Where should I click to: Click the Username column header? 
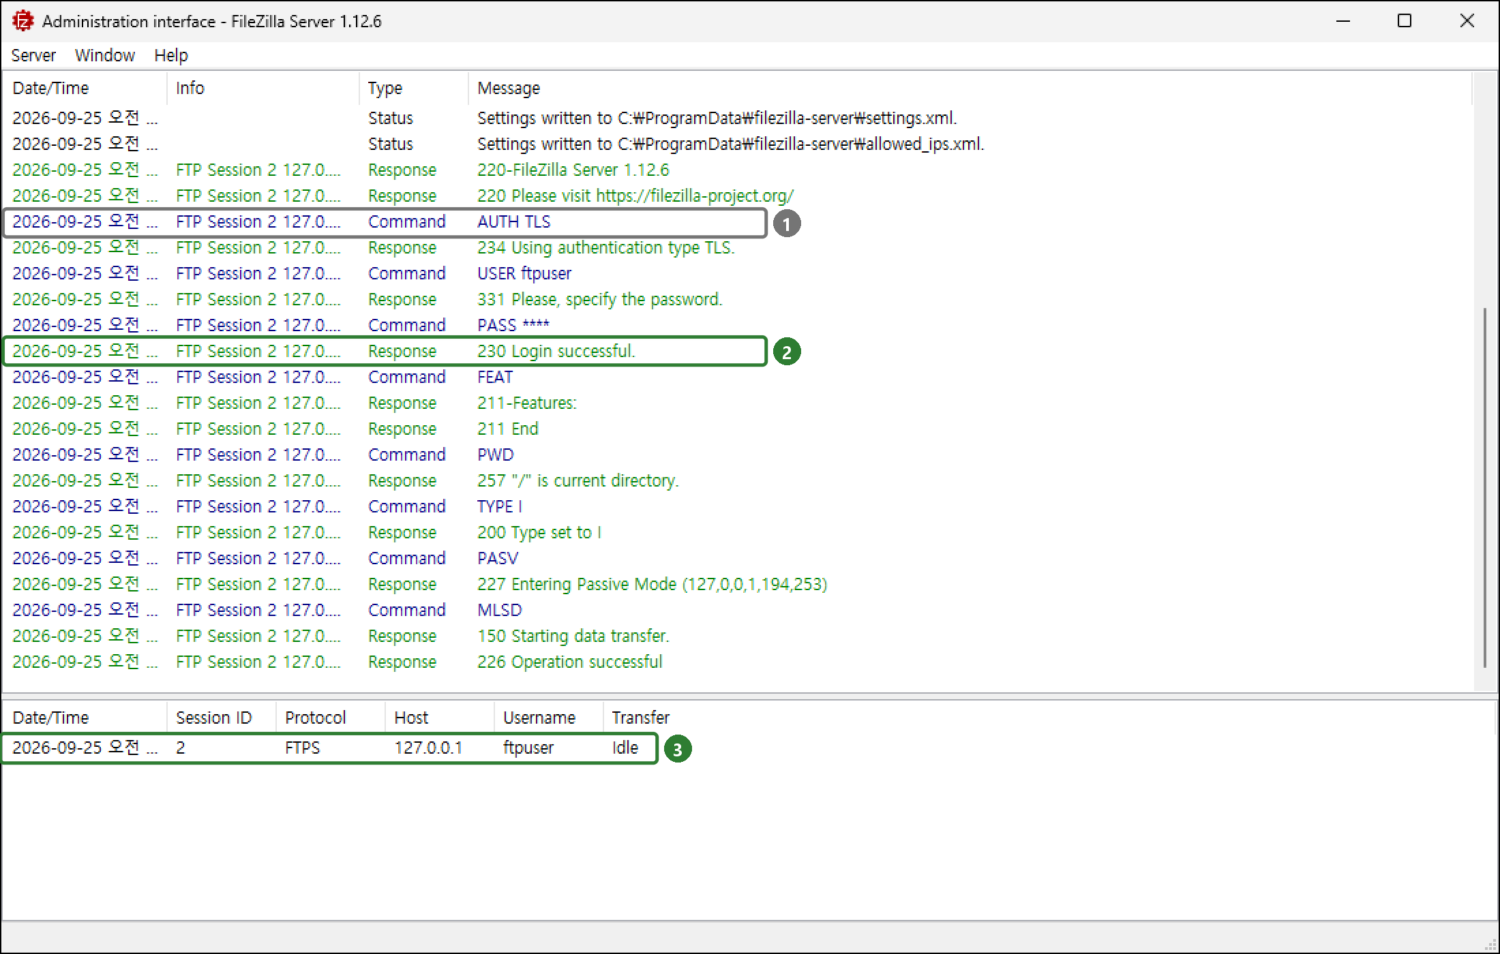tap(548, 718)
